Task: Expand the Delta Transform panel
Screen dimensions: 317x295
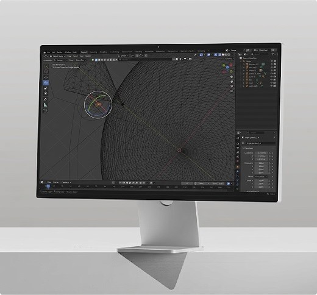Action: 252,191
